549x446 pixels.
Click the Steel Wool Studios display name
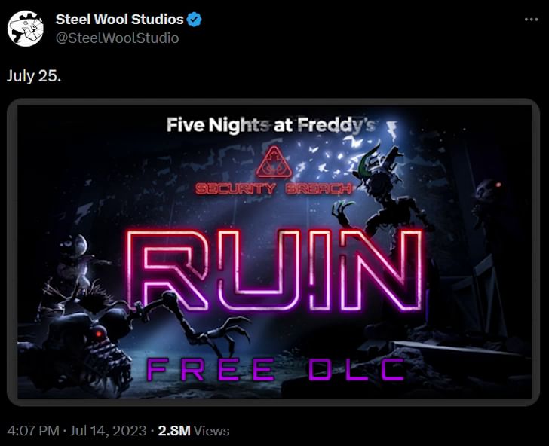click(119, 20)
